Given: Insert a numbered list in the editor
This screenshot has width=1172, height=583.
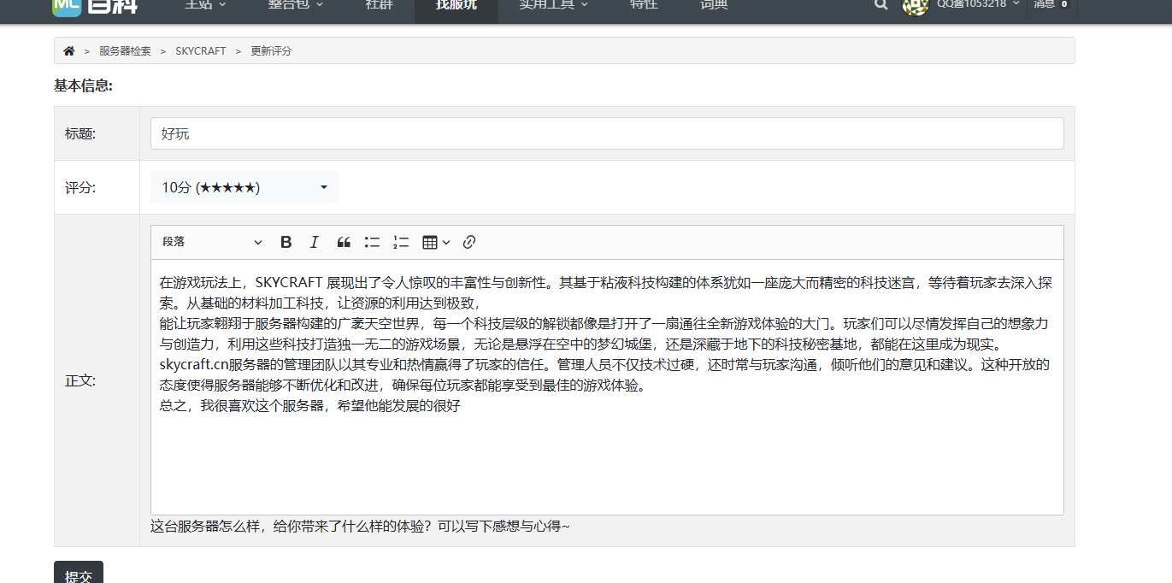Looking at the screenshot, I should pyautogui.click(x=401, y=242).
